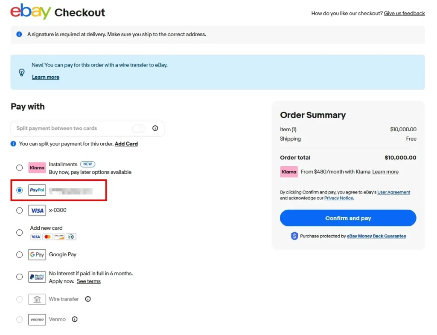Toggle split payment between two cards

coord(139,128)
